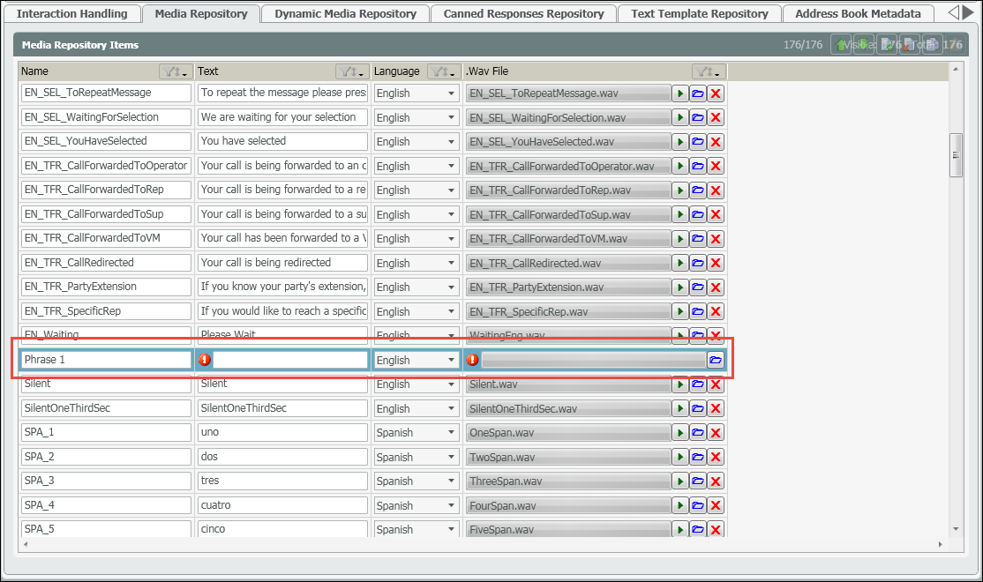Open the Language dropdown for SPA_2
Image resolution: width=983 pixels, height=582 pixels.
tap(451, 457)
